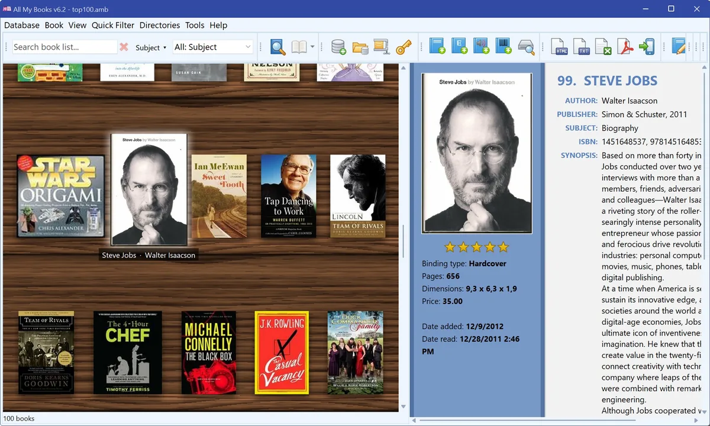Click the compress database icon
This screenshot has height=426, width=710.
(x=381, y=47)
